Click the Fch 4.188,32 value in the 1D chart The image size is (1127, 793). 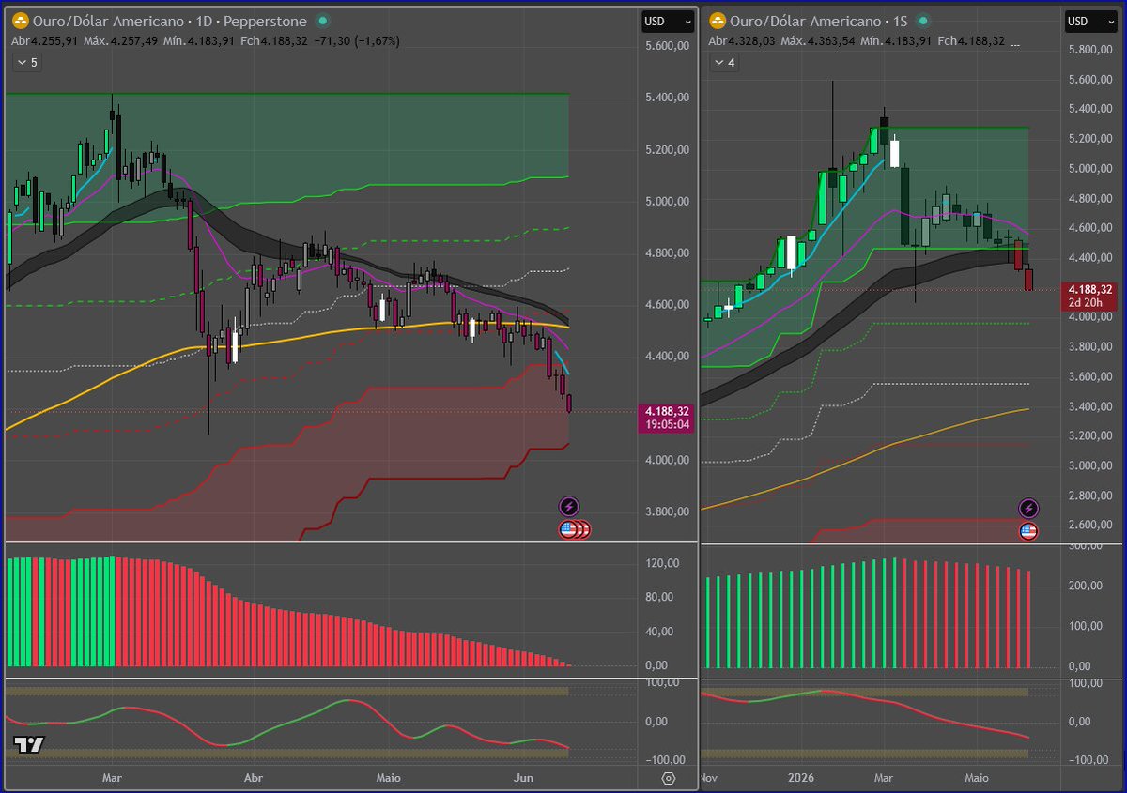(273, 41)
